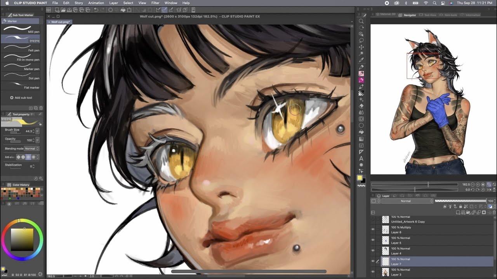Click the Open file folder icon
This screenshot has height=279, width=497.
click(63, 10)
